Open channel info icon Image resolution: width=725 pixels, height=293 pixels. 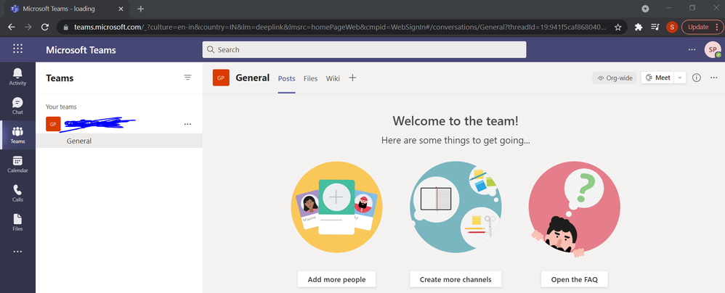coord(697,78)
